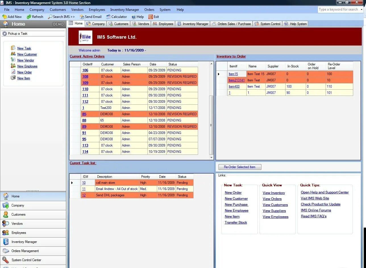Image resolution: width=366 pixels, height=268 pixels.
Task: Select System Control Center in navigation pane
Action: coord(33,260)
